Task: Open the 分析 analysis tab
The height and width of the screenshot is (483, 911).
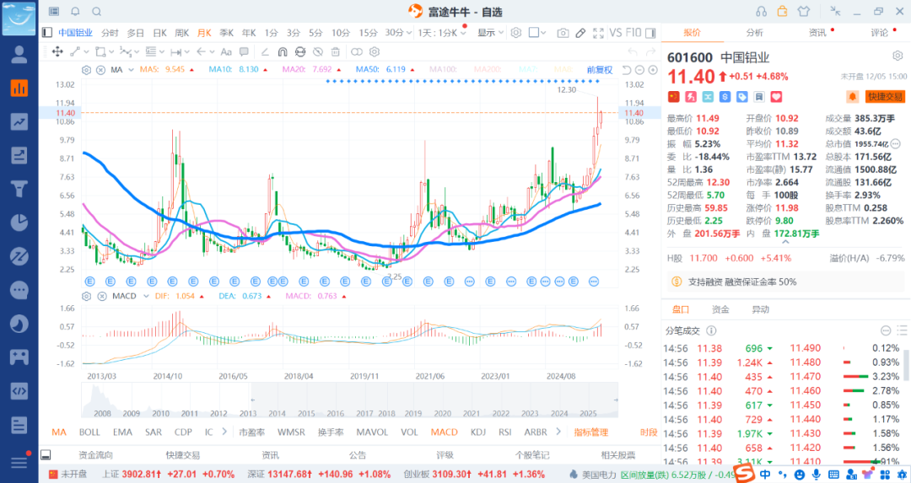Action: tap(755, 33)
